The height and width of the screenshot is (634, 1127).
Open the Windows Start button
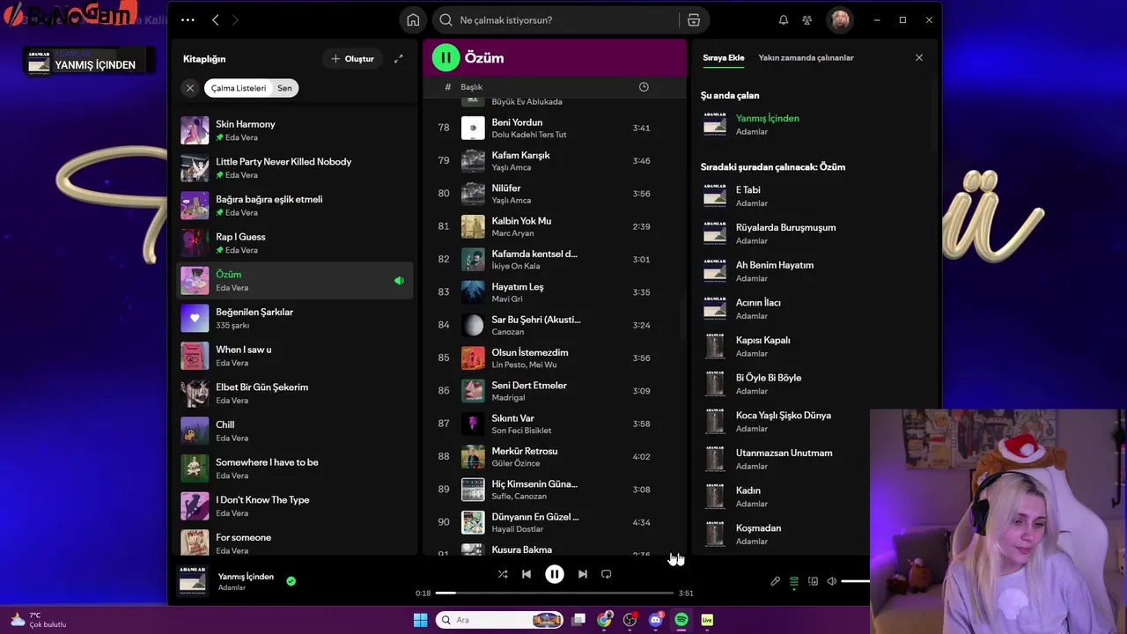click(420, 620)
